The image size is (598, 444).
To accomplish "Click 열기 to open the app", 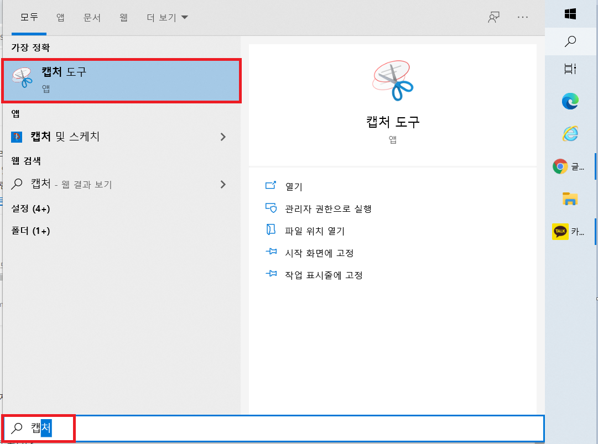I will coord(294,187).
